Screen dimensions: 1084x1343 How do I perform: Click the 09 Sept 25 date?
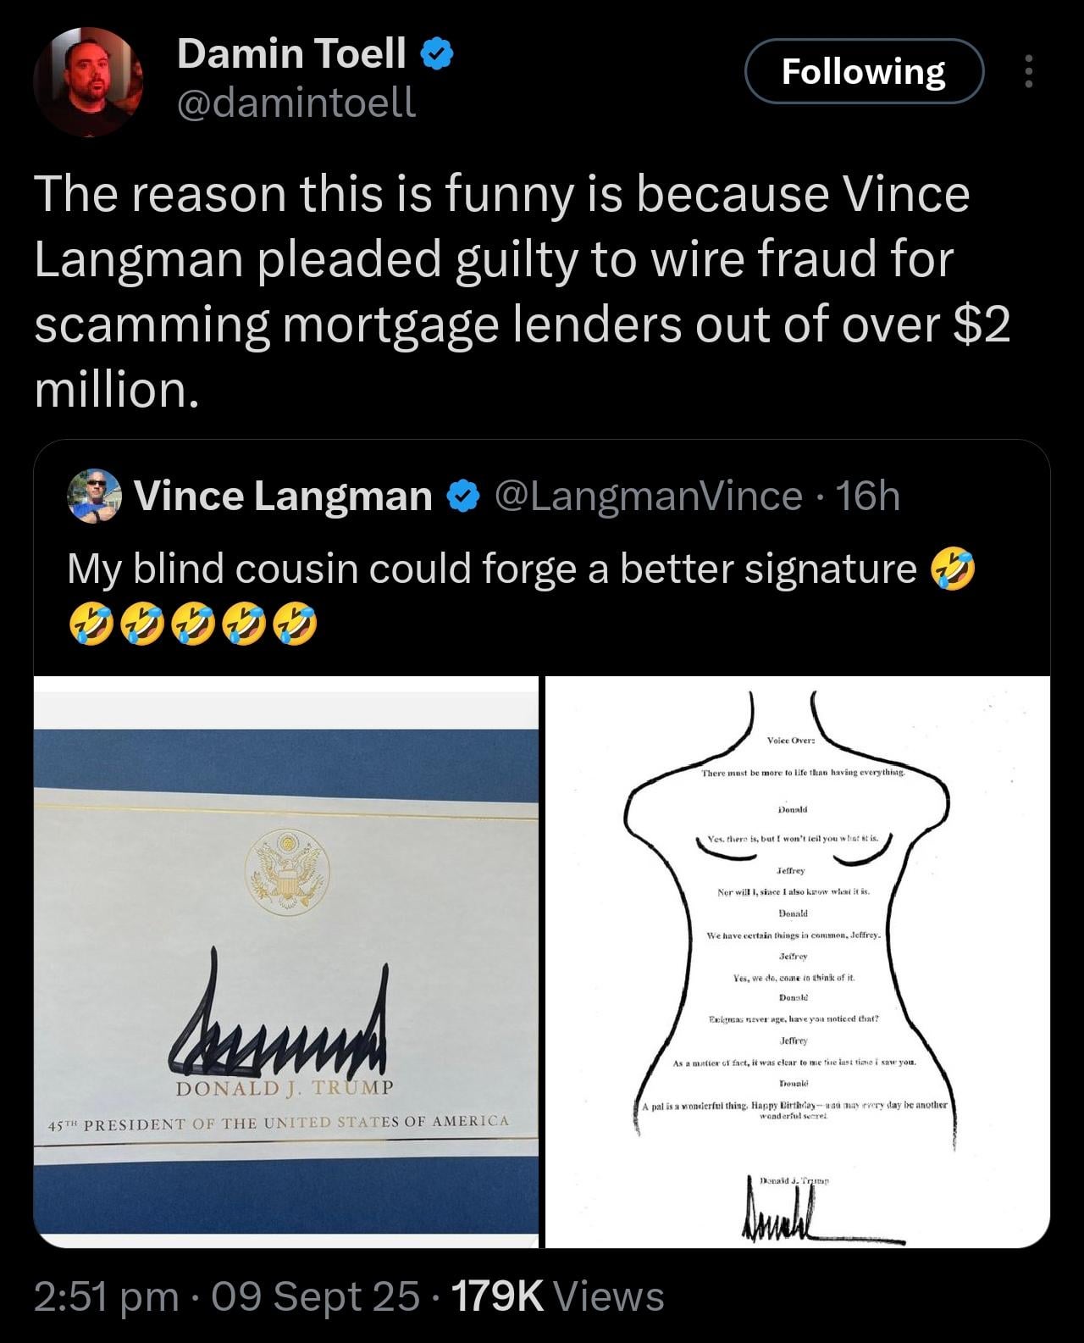[x=315, y=1296]
